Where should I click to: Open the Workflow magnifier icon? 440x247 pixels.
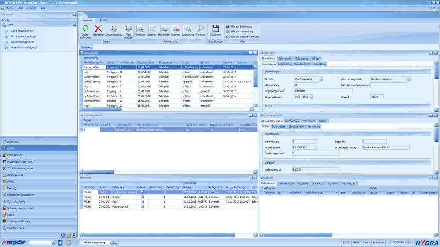pyautogui.click(x=201, y=28)
